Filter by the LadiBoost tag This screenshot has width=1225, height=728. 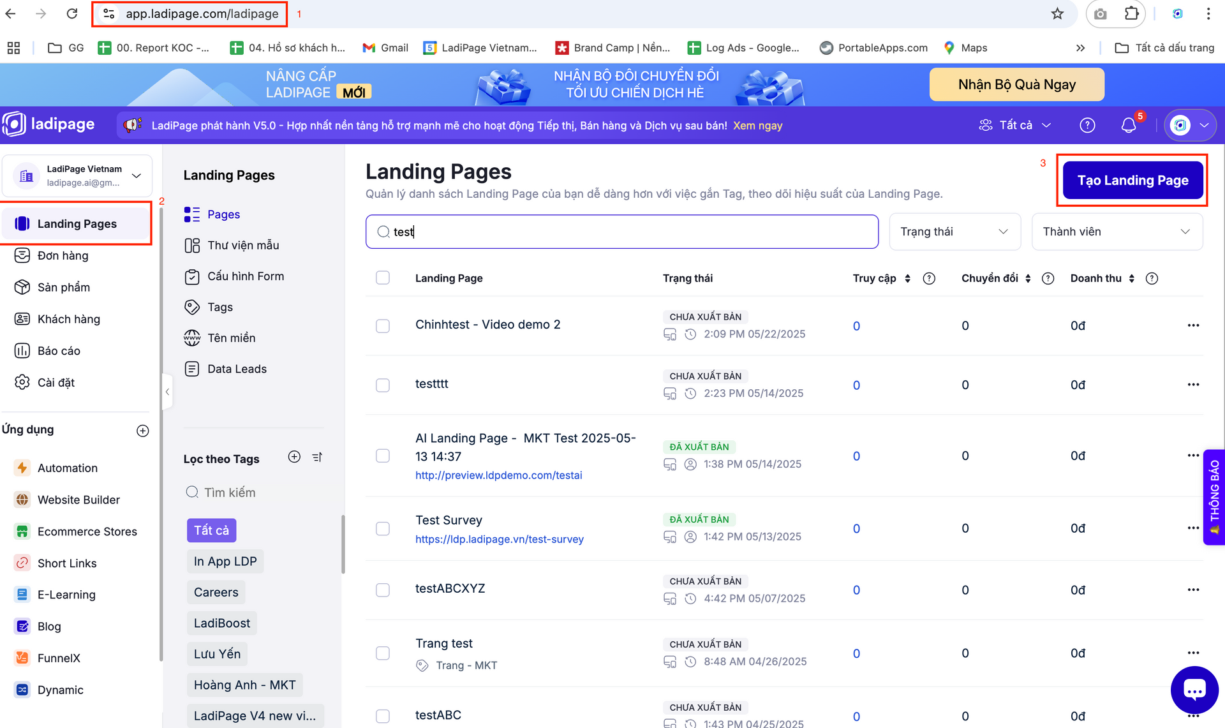[221, 623]
